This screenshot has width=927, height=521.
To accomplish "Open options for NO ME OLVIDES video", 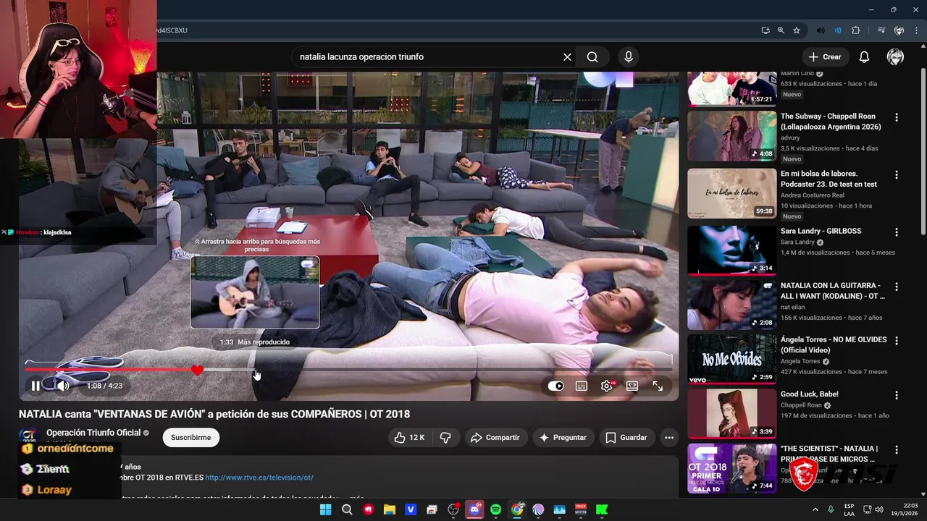I will click(897, 341).
